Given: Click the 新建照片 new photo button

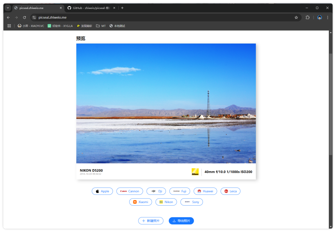Looking at the screenshot, I should tap(151, 221).
